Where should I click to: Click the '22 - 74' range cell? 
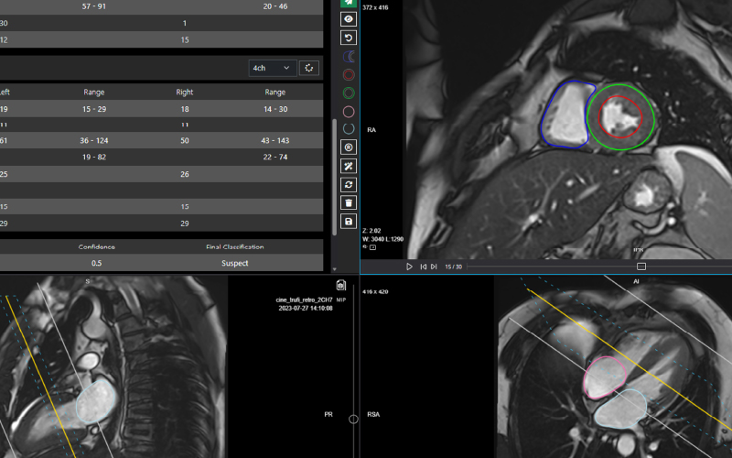coord(275,157)
